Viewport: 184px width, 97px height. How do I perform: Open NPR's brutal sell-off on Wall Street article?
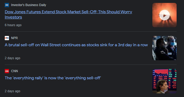coord(76,45)
